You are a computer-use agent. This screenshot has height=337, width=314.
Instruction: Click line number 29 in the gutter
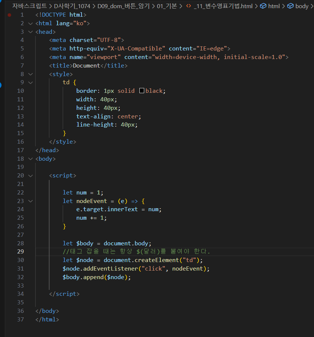pos(20,252)
